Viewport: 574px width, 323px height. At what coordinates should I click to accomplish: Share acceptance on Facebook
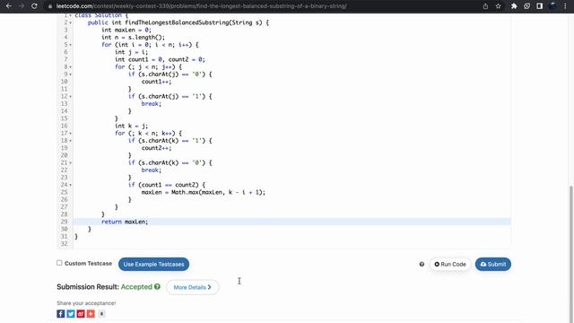pos(61,314)
